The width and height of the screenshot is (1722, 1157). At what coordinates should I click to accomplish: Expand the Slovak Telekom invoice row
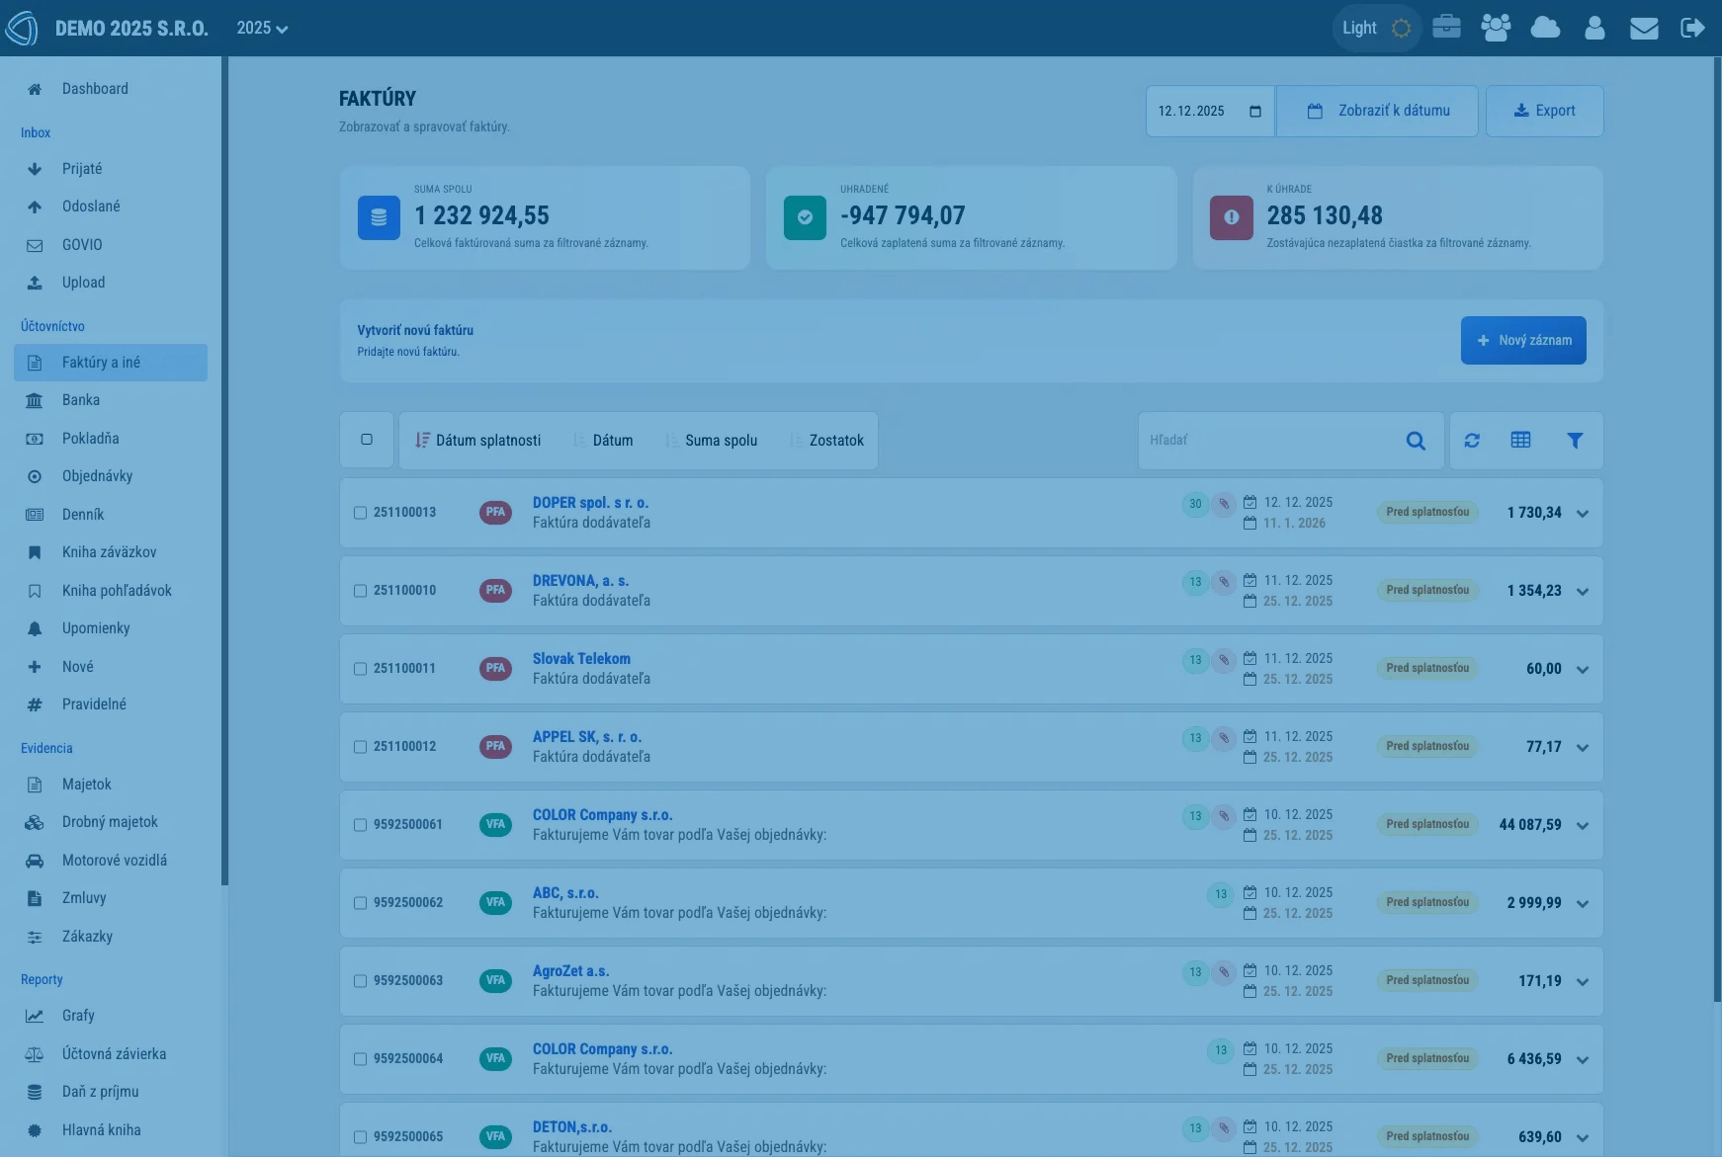click(x=1583, y=670)
